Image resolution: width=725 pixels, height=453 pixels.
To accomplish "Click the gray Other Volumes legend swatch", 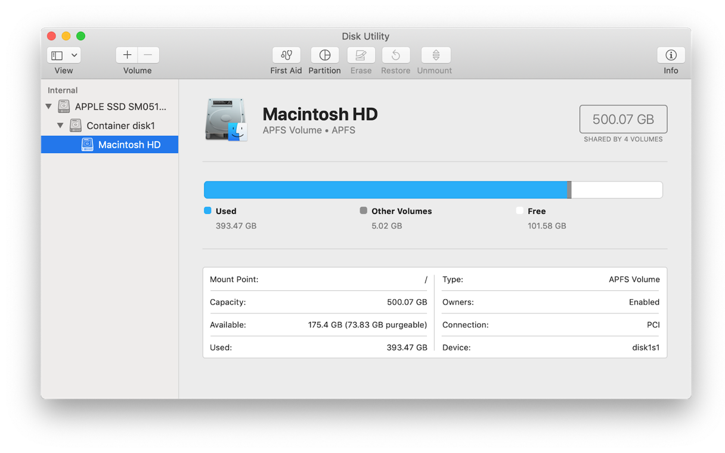I will [363, 210].
